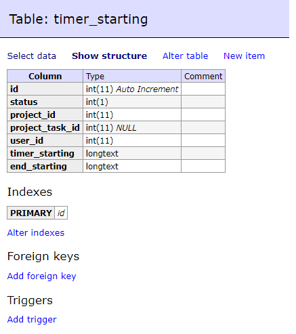Screen dimensions: 296x334
Task: Click the Type table header
Action: (x=132, y=76)
